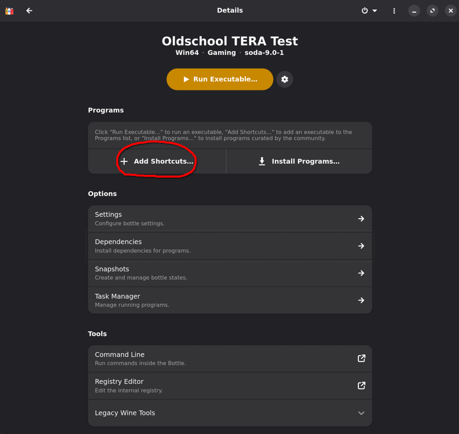Click Install Programs button
This screenshot has width=459, height=434.
(299, 161)
